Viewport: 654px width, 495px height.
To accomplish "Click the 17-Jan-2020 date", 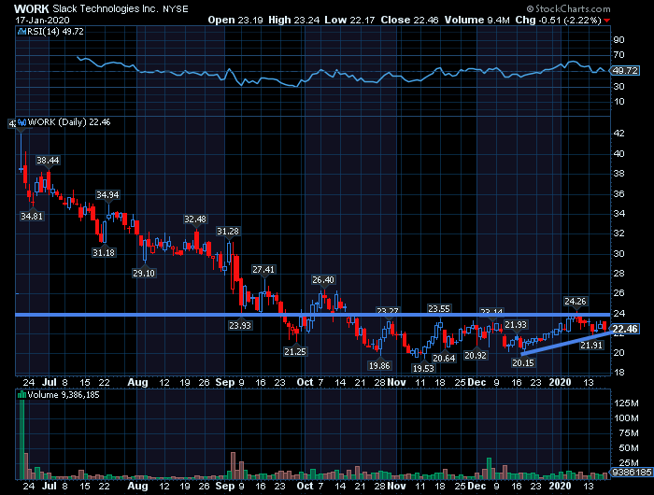I will (42, 20).
